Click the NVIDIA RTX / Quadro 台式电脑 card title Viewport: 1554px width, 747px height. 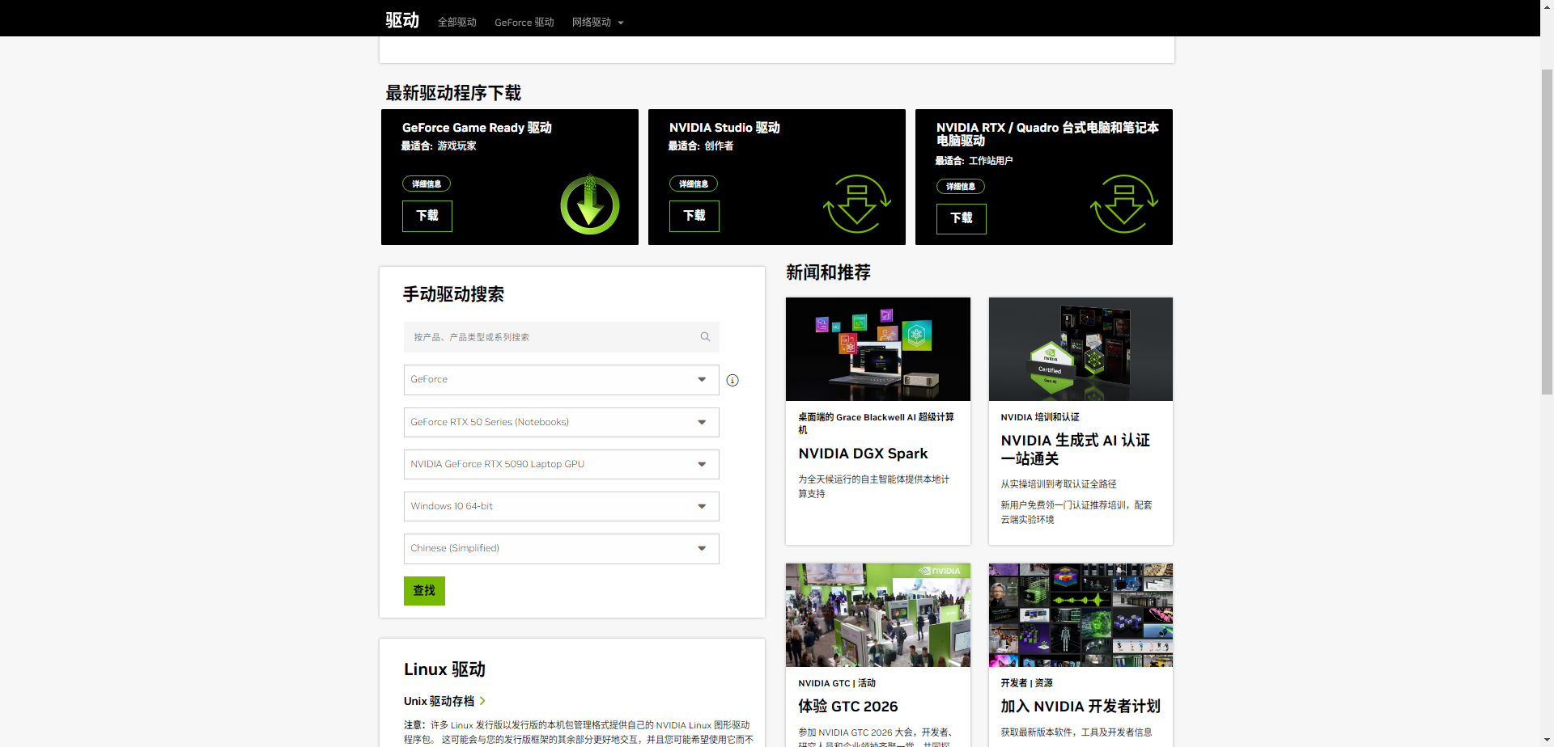1047,134
